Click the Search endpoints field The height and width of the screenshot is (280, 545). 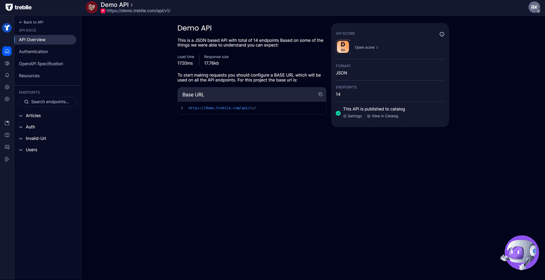pos(48,101)
